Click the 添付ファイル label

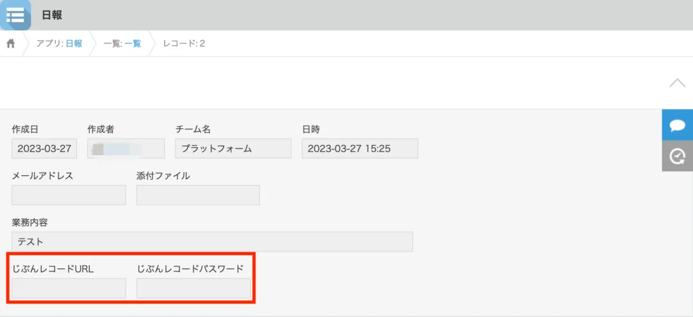coord(163,176)
